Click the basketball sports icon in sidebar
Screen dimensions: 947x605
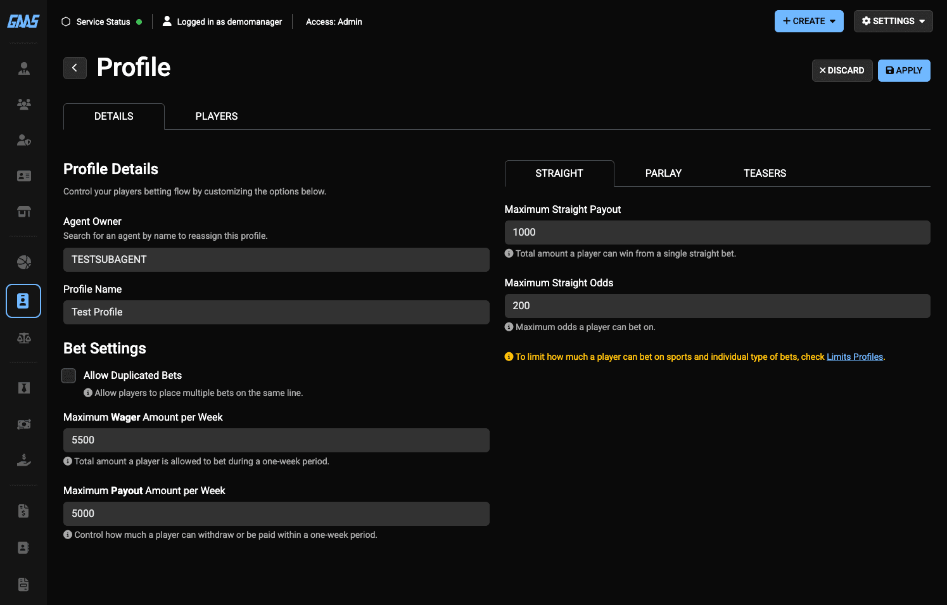(x=23, y=262)
